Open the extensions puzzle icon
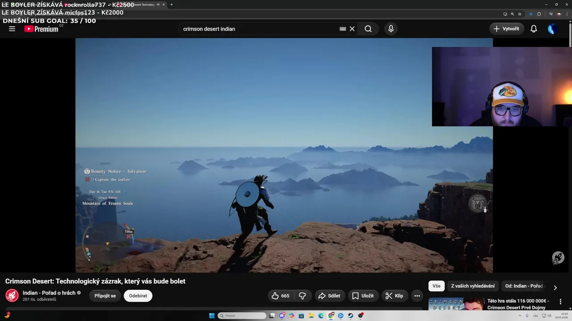572x321 pixels. click(x=539, y=14)
